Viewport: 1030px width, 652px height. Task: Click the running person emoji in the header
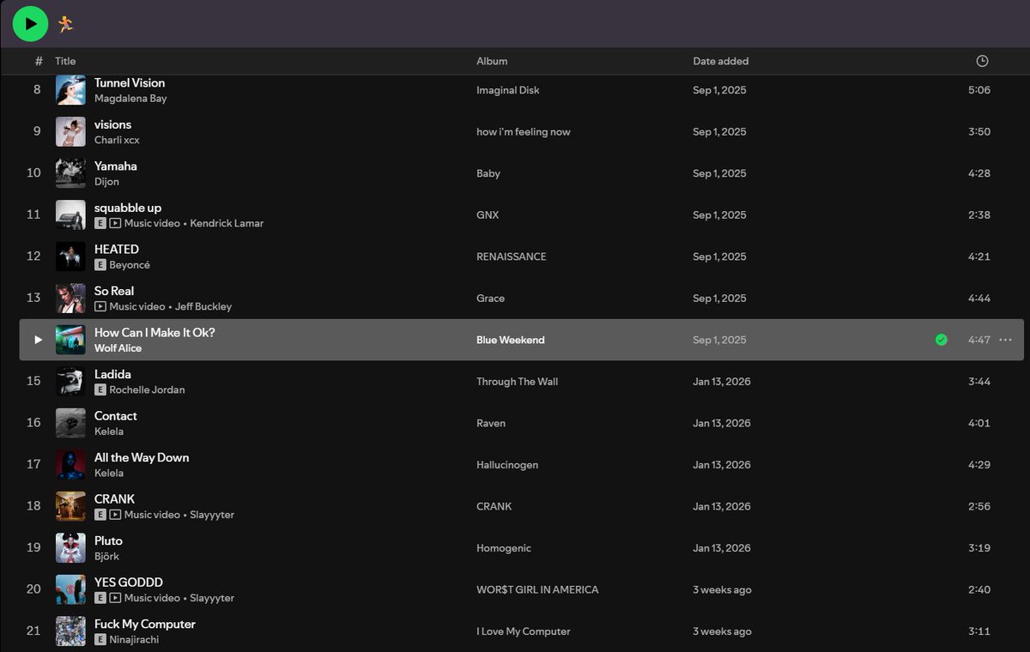tap(66, 24)
